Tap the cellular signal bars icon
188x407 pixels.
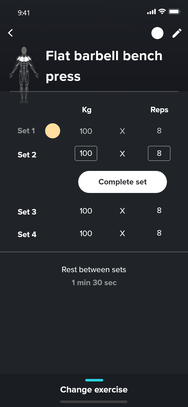pyautogui.click(x=151, y=12)
